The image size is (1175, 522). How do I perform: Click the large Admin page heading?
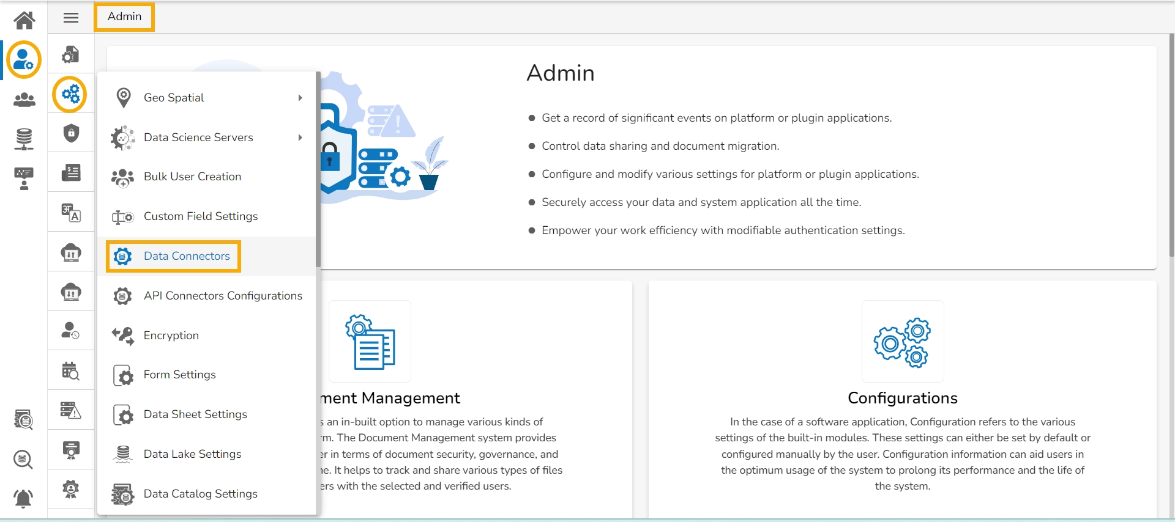pos(561,73)
